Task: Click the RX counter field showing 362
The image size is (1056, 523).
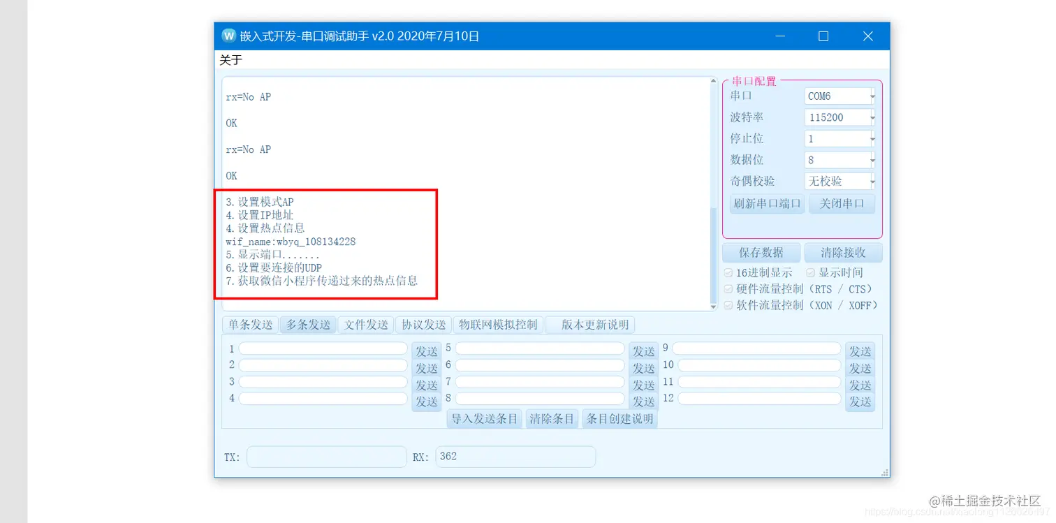Action: pyautogui.click(x=515, y=457)
